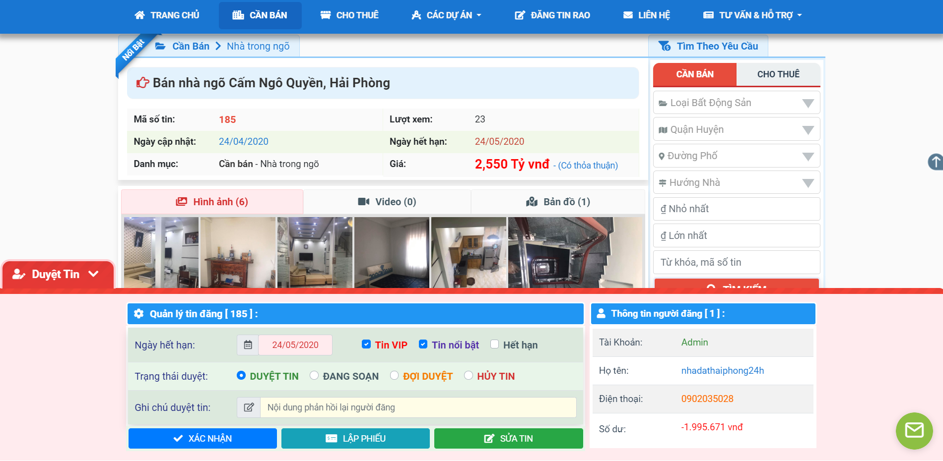Expand the Quận Huyện dropdown

(736, 129)
